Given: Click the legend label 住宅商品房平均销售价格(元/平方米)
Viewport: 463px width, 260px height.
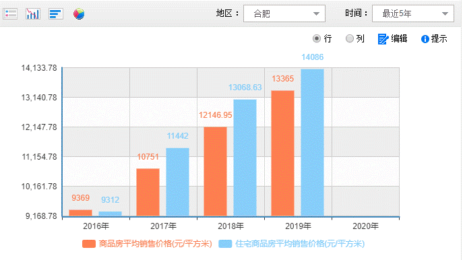Looking at the screenshot, I should 300,244.
